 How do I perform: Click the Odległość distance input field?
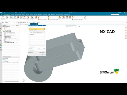[x=41, y=49]
